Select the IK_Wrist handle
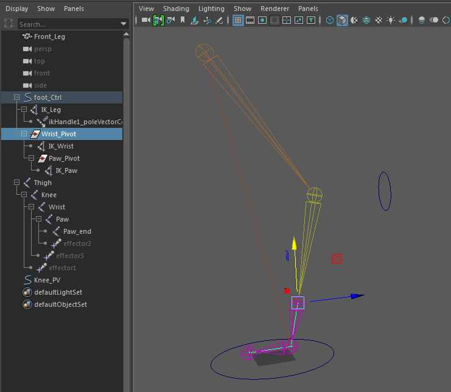This screenshot has height=392, width=451. [61, 146]
